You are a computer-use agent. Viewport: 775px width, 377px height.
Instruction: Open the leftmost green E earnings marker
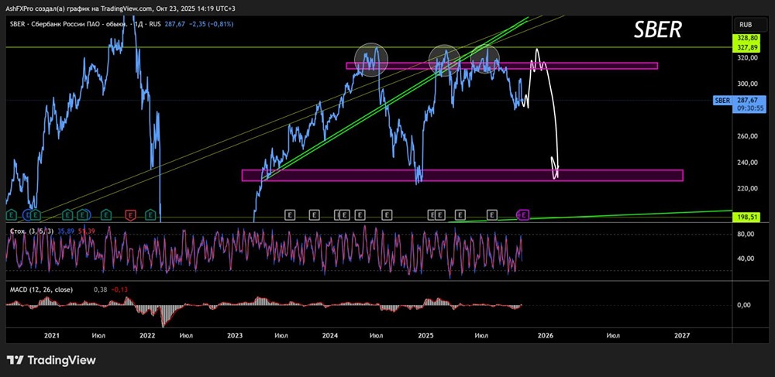tap(12, 214)
